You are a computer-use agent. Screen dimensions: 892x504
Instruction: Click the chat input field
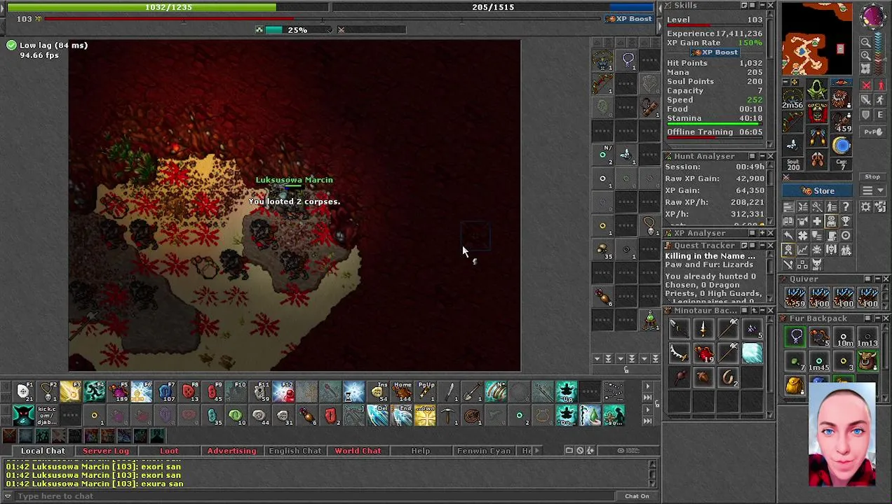pos(316,496)
